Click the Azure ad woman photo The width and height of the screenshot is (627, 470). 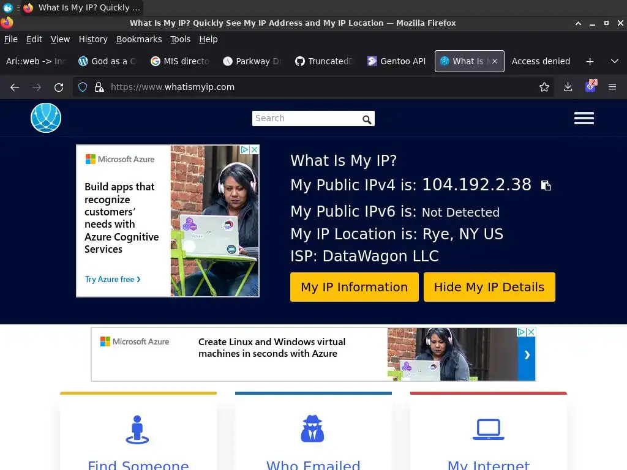point(215,221)
